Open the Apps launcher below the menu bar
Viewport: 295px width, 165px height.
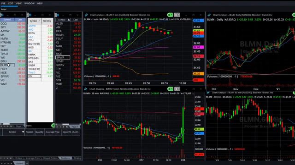4,9
